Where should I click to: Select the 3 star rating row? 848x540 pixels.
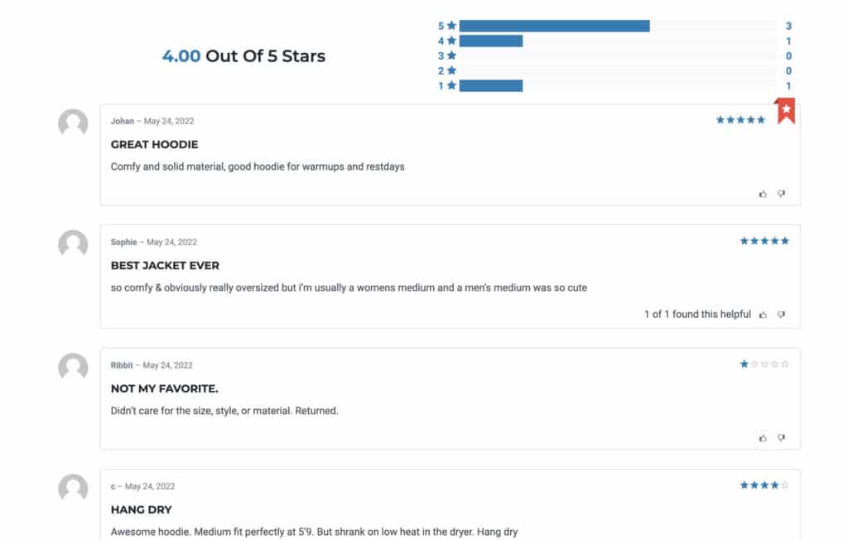(614, 55)
